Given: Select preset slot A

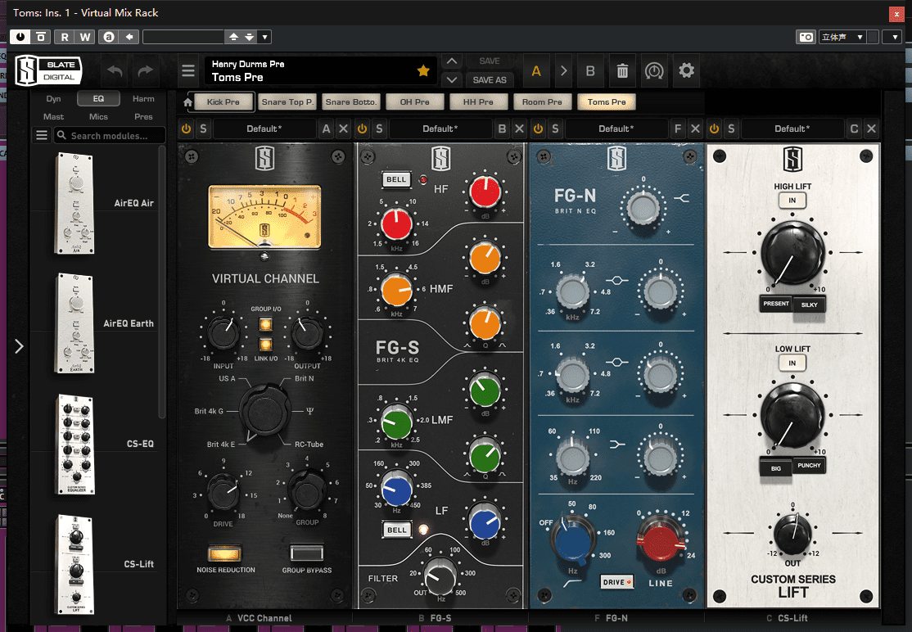Looking at the screenshot, I should 536,71.
